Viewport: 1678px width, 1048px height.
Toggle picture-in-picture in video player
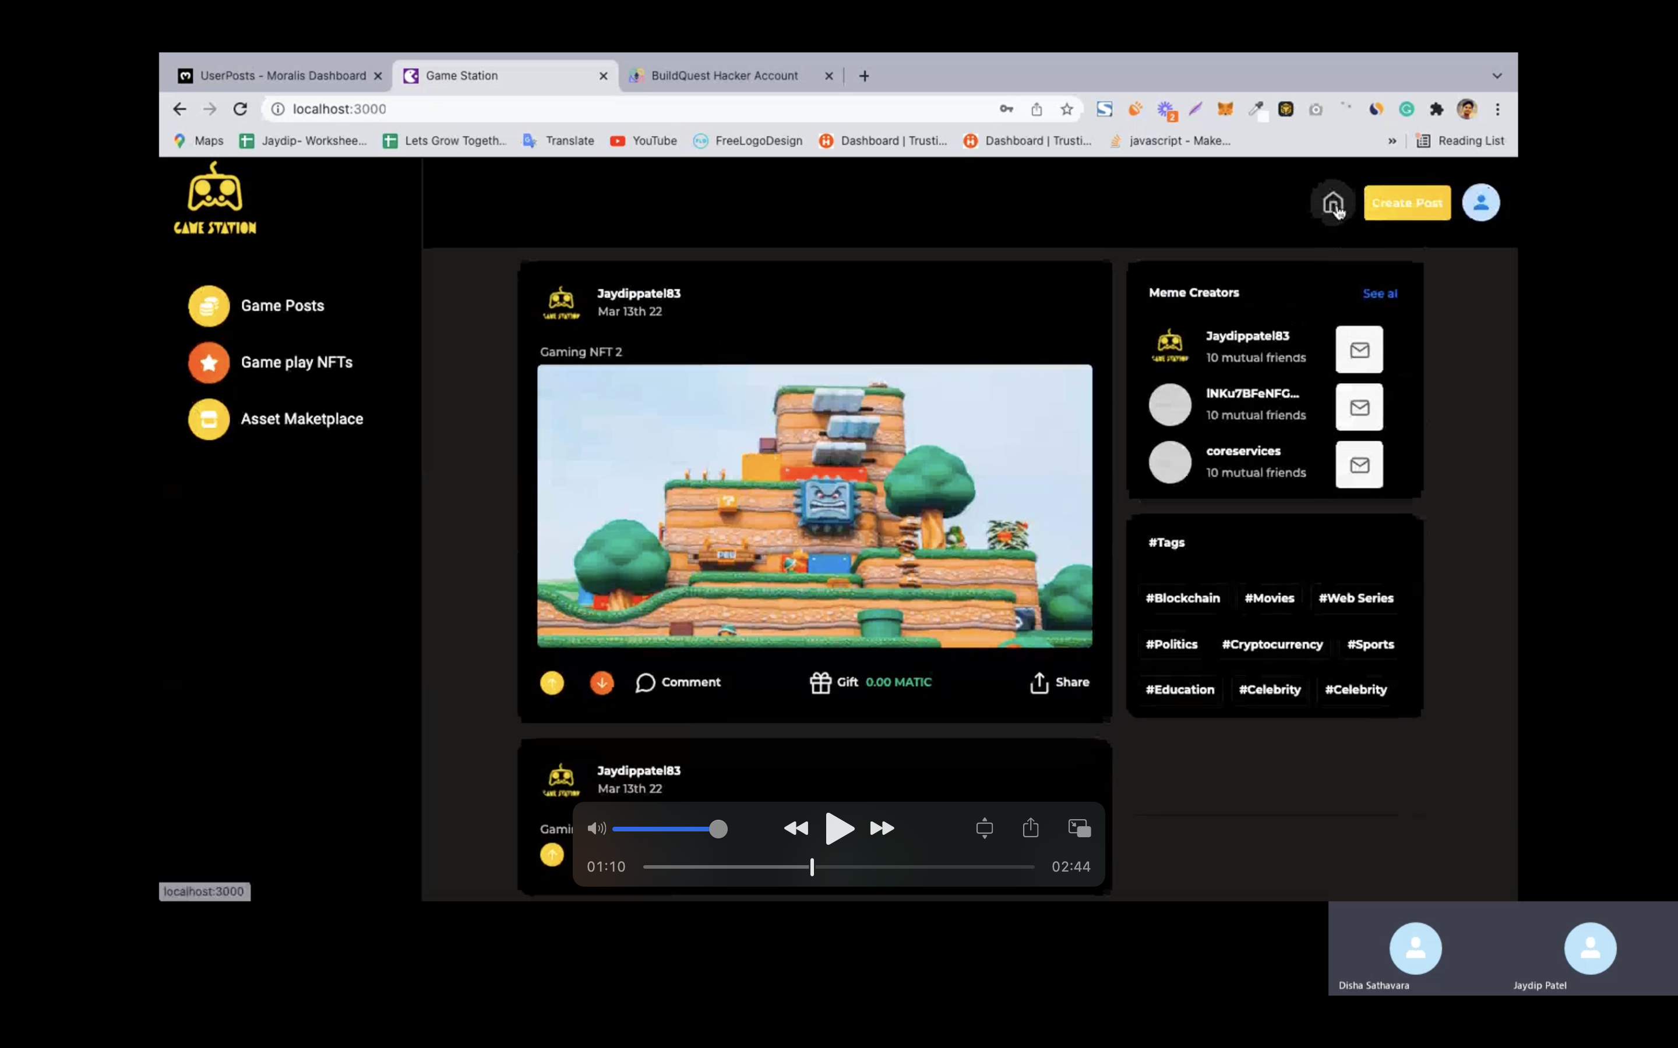[1079, 829]
